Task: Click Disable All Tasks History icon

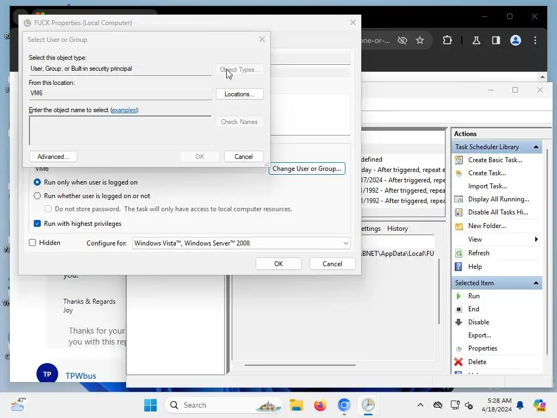Action: pyautogui.click(x=459, y=212)
